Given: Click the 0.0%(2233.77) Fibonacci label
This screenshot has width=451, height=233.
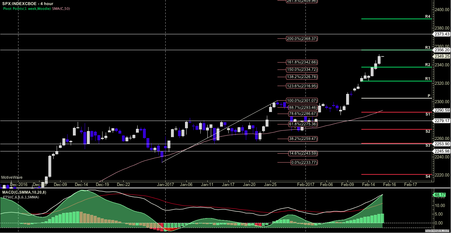Looking at the screenshot, I should (304, 163).
